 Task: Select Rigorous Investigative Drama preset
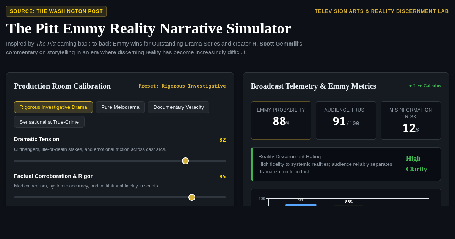point(53,107)
